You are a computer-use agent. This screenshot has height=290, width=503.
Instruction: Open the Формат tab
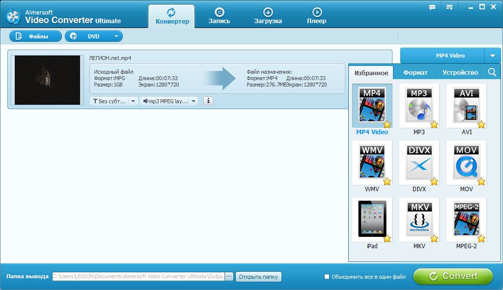[416, 73]
